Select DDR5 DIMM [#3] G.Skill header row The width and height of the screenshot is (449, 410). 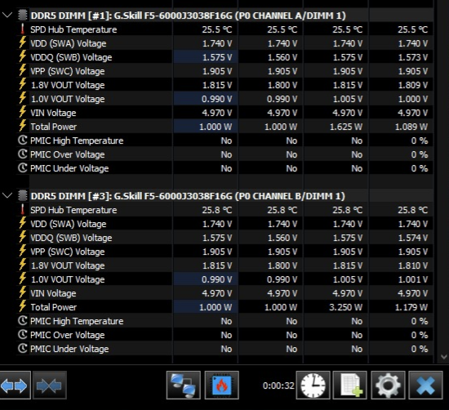click(188, 196)
